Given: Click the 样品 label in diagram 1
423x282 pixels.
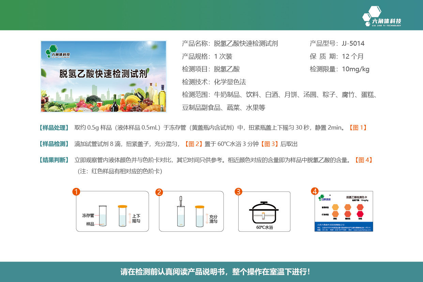Looking at the screenshot, I should click(x=90, y=224).
